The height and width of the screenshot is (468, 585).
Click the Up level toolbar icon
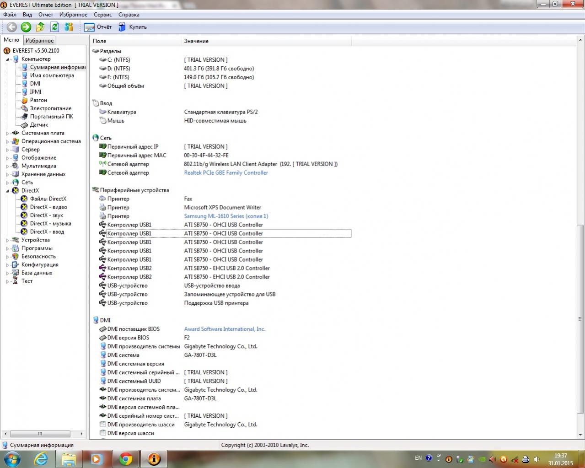pos(40,27)
